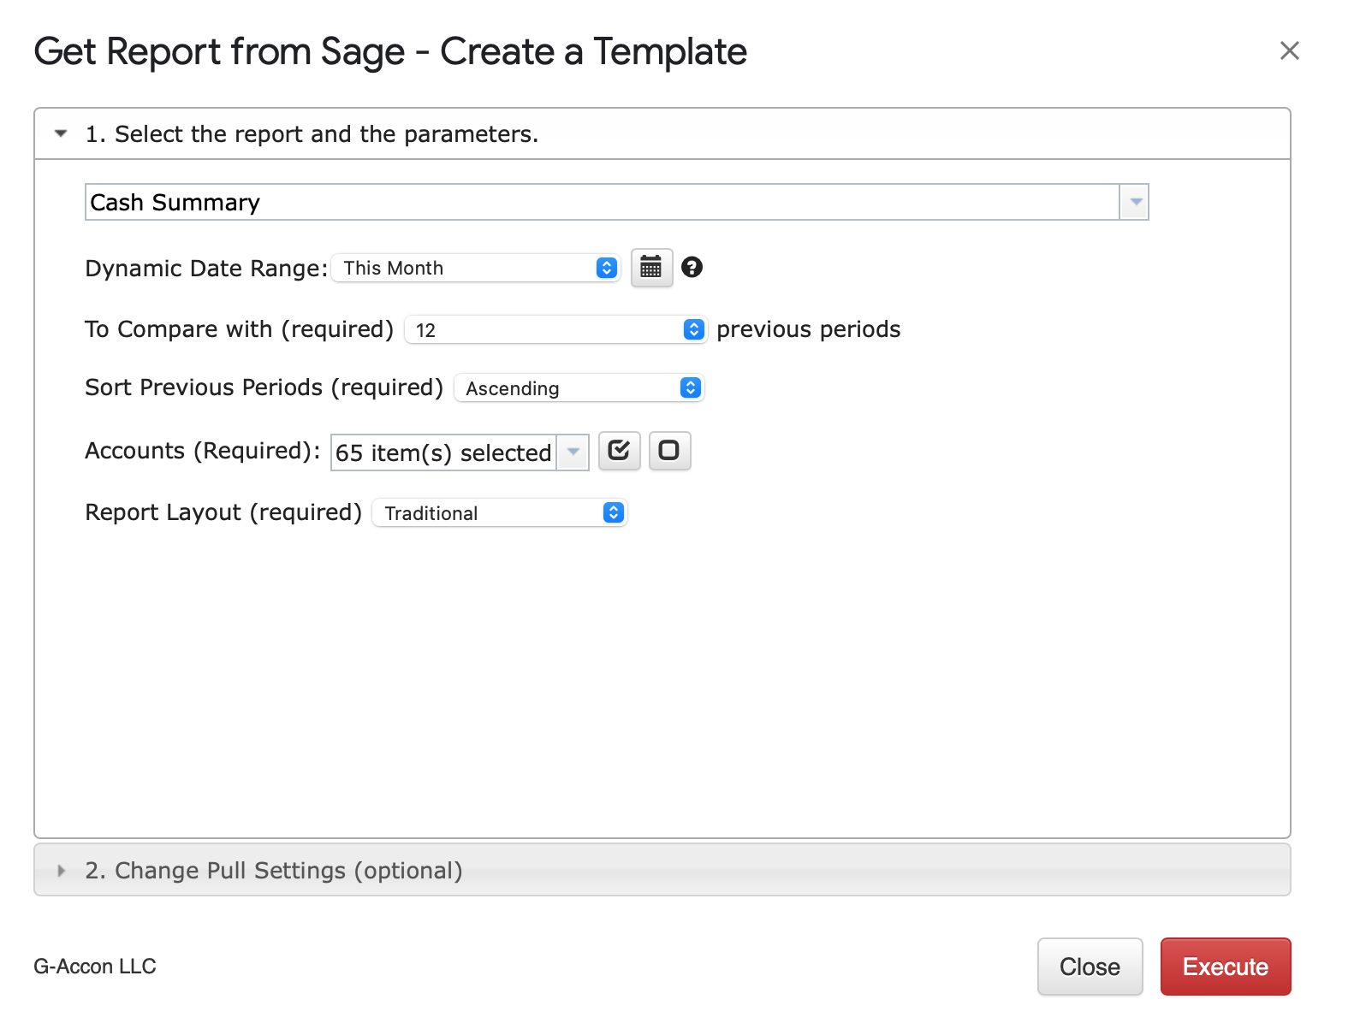The width and height of the screenshot is (1354, 1023).
Task: Select all accounts with the checkmark icon
Action: click(x=619, y=451)
